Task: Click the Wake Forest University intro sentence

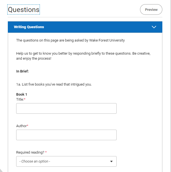Action: click(x=71, y=40)
